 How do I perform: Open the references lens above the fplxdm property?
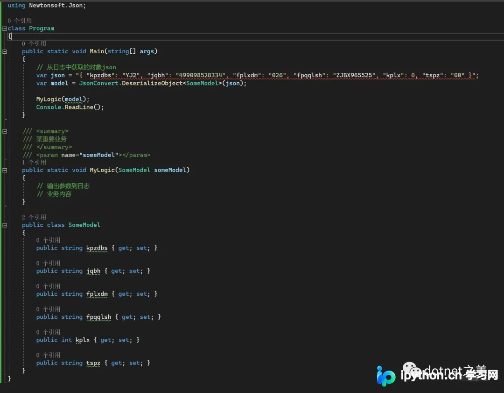(48, 286)
